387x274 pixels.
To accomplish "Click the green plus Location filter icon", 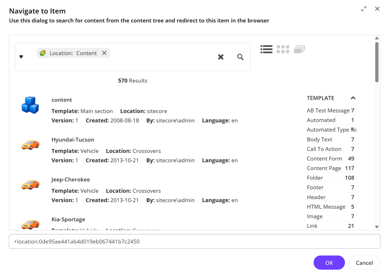I will point(43,53).
